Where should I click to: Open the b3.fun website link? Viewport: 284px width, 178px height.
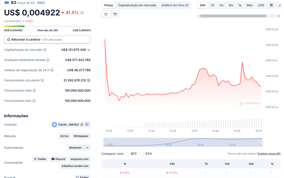tap(64, 136)
